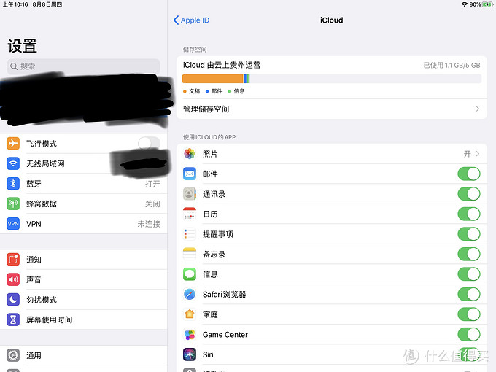Viewport: 496px width, 372px height.
Task: Open the 通知 notifications icon
Action: (13, 260)
